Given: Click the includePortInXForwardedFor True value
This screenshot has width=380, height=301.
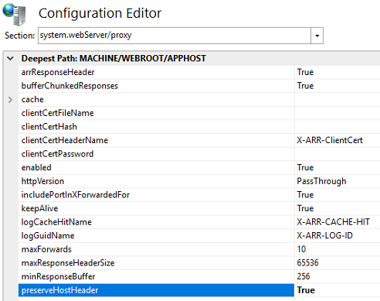Looking at the screenshot, I should tap(305, 195).
